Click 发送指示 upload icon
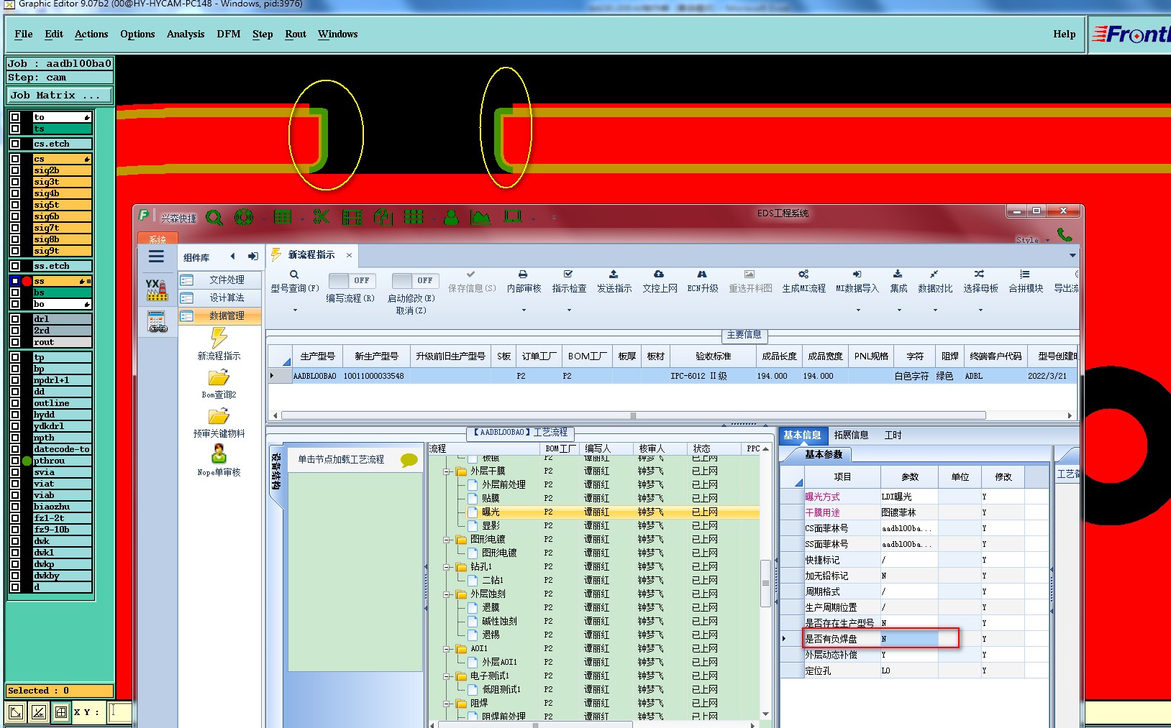 point(614,275)
